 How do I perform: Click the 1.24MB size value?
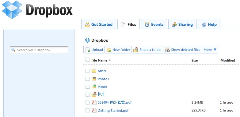pos(197,103)
